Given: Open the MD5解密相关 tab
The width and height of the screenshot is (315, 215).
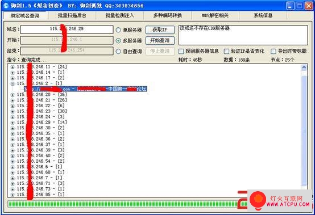Looking at the screenshot, I should (215, 16).
